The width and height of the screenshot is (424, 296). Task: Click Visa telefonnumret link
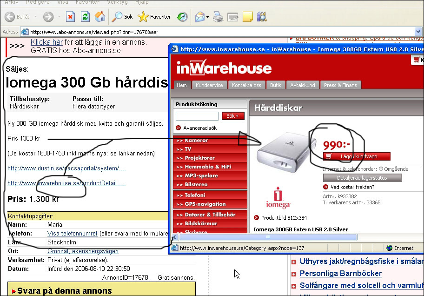coord(72,233)
